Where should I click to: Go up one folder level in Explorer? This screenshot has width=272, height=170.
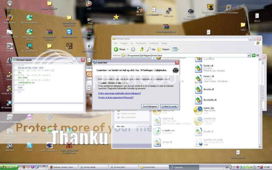pos(142,49)
